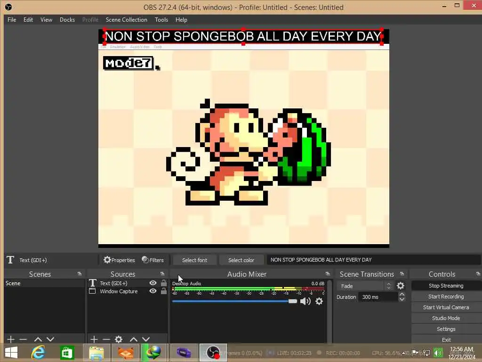Select the Text (GDI+) source row
This screenshot has width=482, height=362.
pos(127,283)
